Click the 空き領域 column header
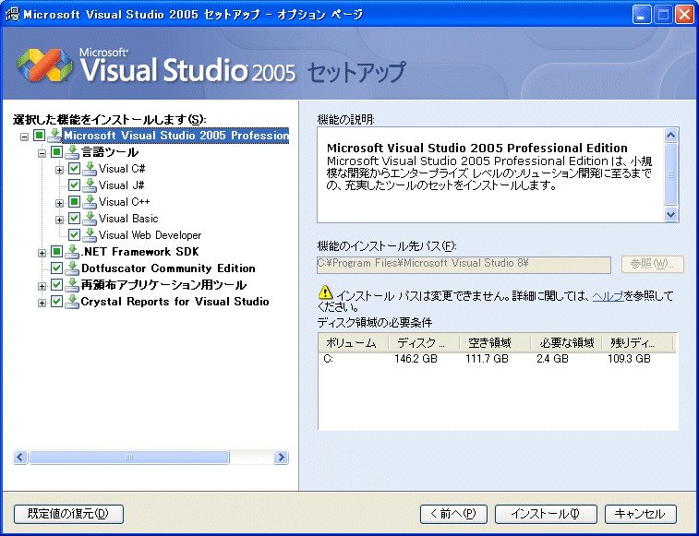699x536 pixels. point(495,343)
